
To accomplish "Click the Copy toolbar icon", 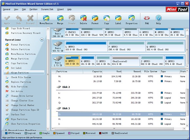I will click(107, 20).
